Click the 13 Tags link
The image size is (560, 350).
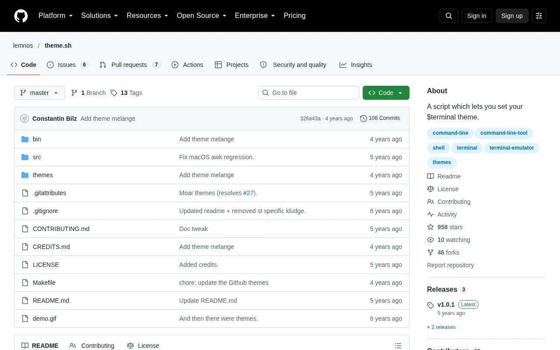pyautogui.click(x=126, y=93)
